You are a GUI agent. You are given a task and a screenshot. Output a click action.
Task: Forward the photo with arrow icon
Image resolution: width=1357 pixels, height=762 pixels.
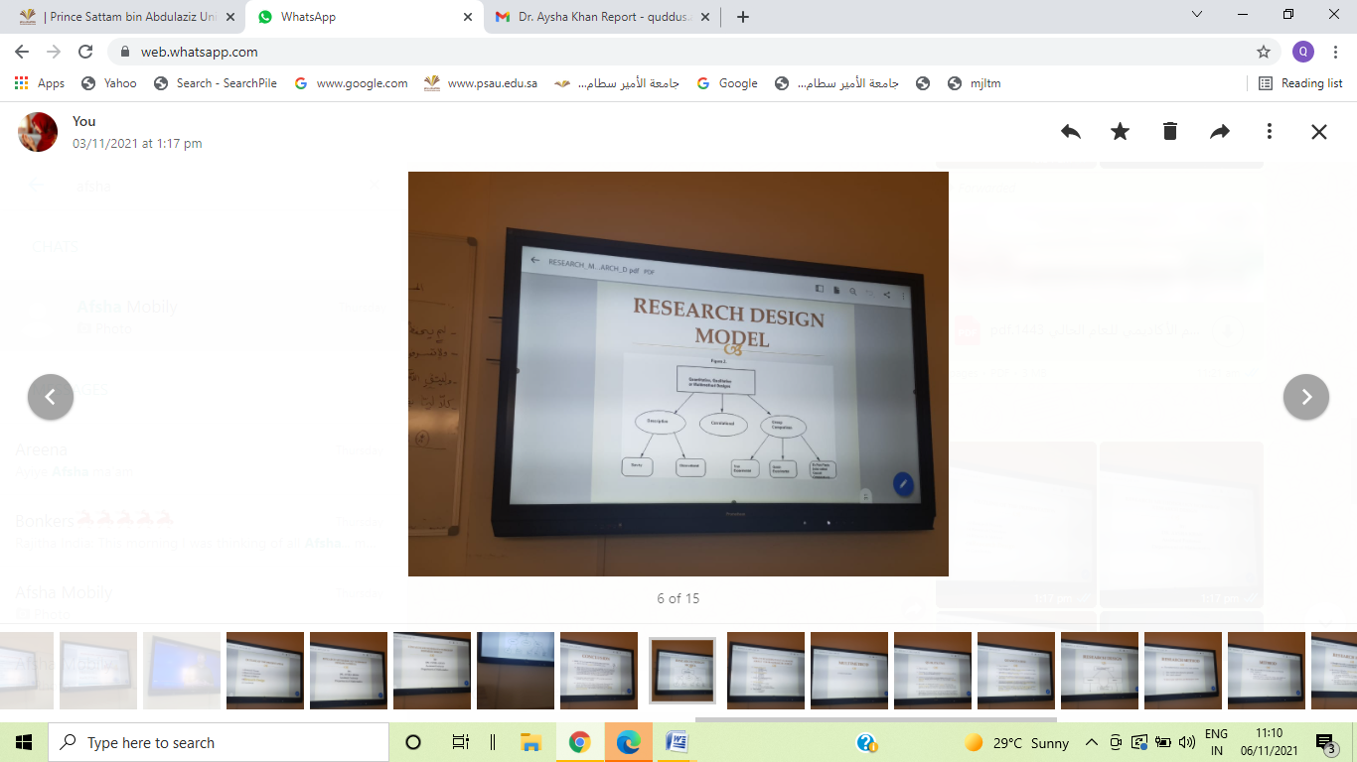[x=1220, y=132]
